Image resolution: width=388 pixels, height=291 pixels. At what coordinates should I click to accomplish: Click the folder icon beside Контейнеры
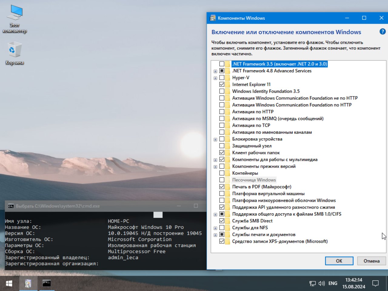click(x=228, y=173)
